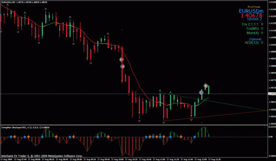Click the 17 Aug 10:00 label on the time axis
The height and width of the screenshot is (161, 276).
pos(118,159)
